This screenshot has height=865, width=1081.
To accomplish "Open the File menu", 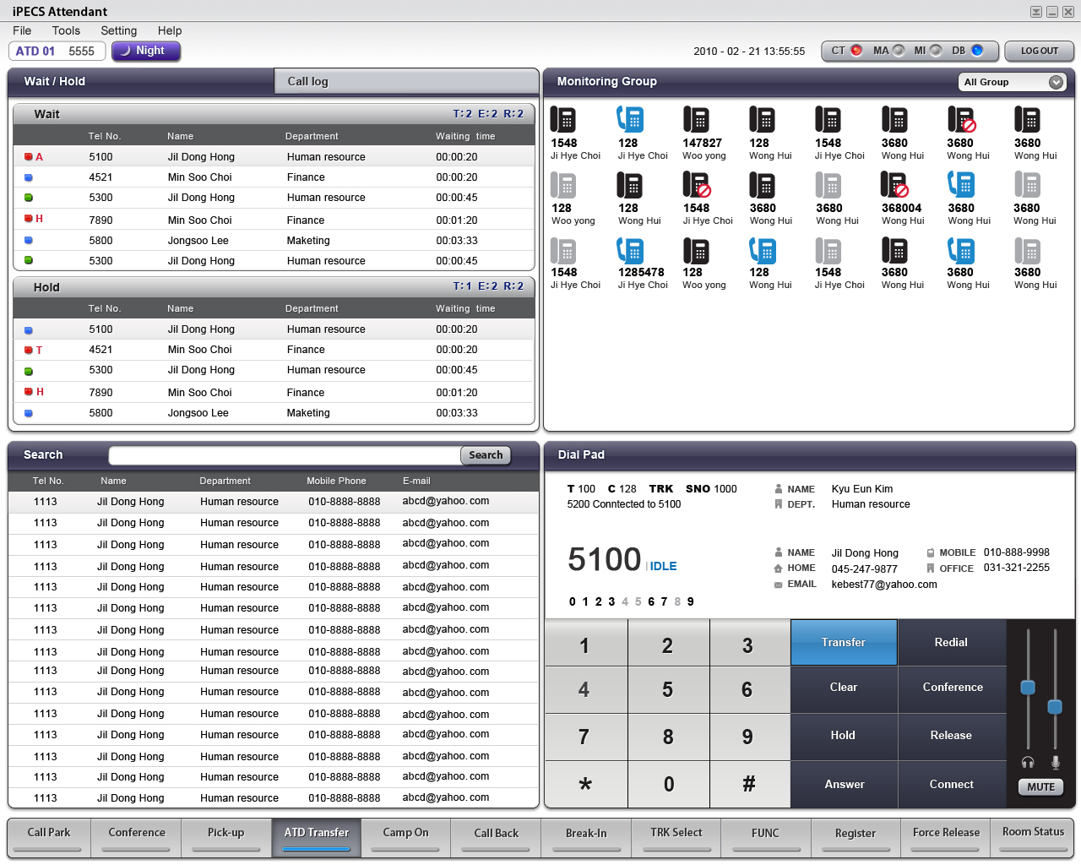I will 22,30.
